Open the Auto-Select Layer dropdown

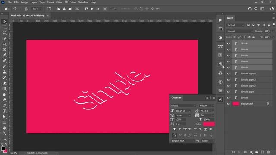(x=37, y=9)
